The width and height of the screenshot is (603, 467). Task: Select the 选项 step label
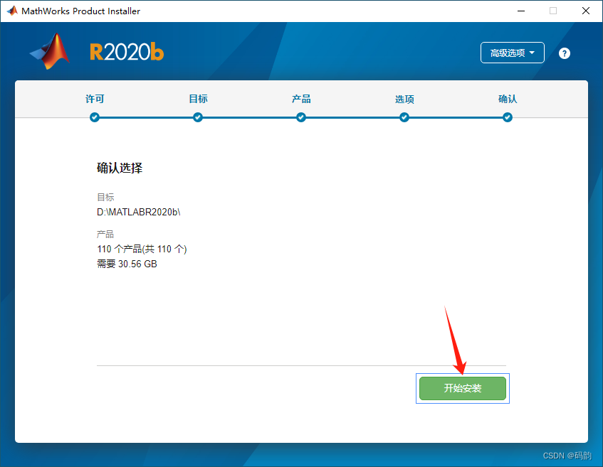pyautogui.click(x=404, y=100)
